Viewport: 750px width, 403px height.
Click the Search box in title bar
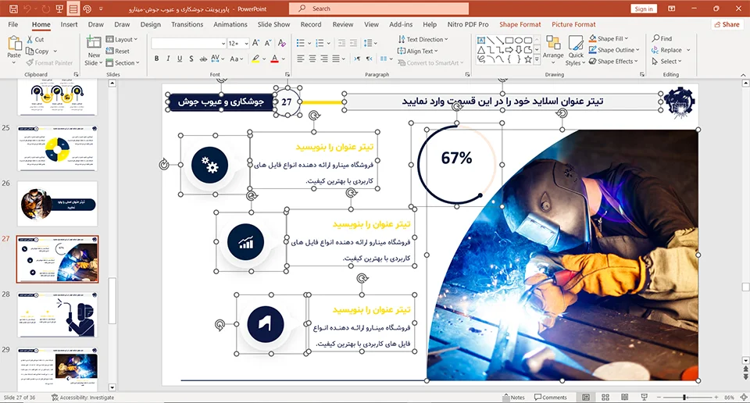click(x=379, y=9)
